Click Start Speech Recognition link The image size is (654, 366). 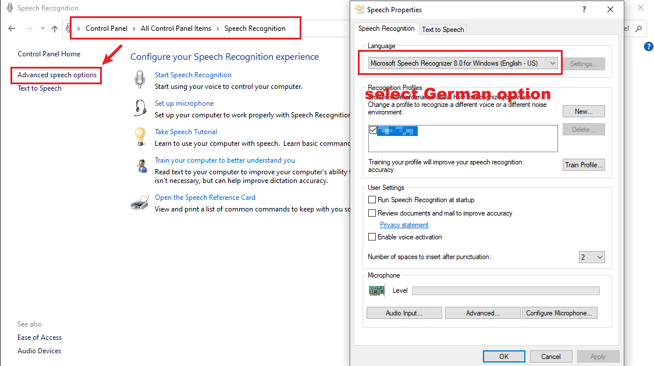point(193,75)
